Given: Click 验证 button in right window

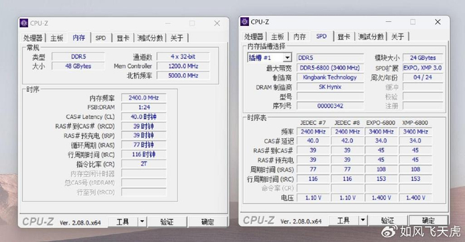Looking at the screenshot, I should 387,220.
